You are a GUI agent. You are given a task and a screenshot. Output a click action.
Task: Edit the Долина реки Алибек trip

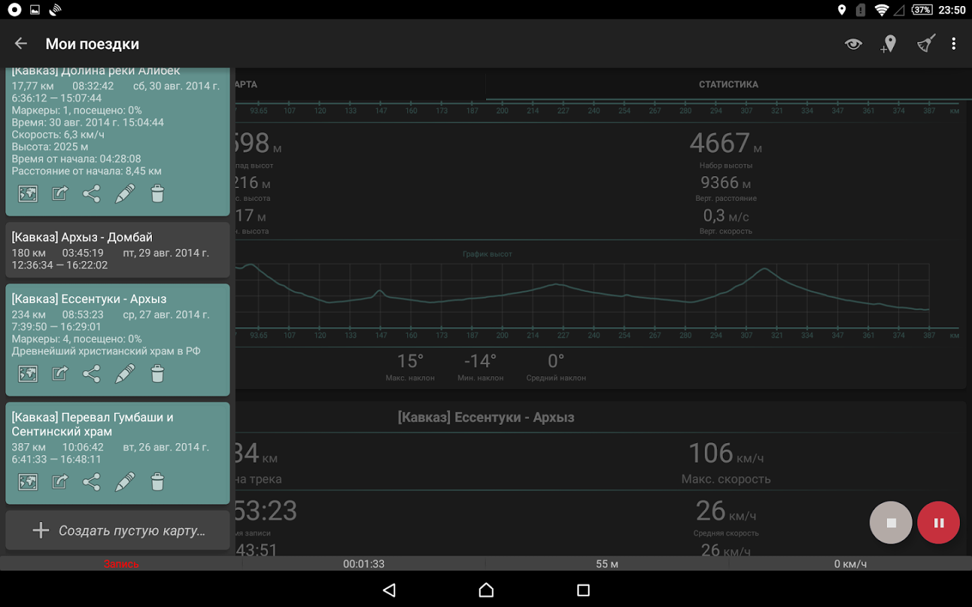pyautogui.click(x=125, y=194)
